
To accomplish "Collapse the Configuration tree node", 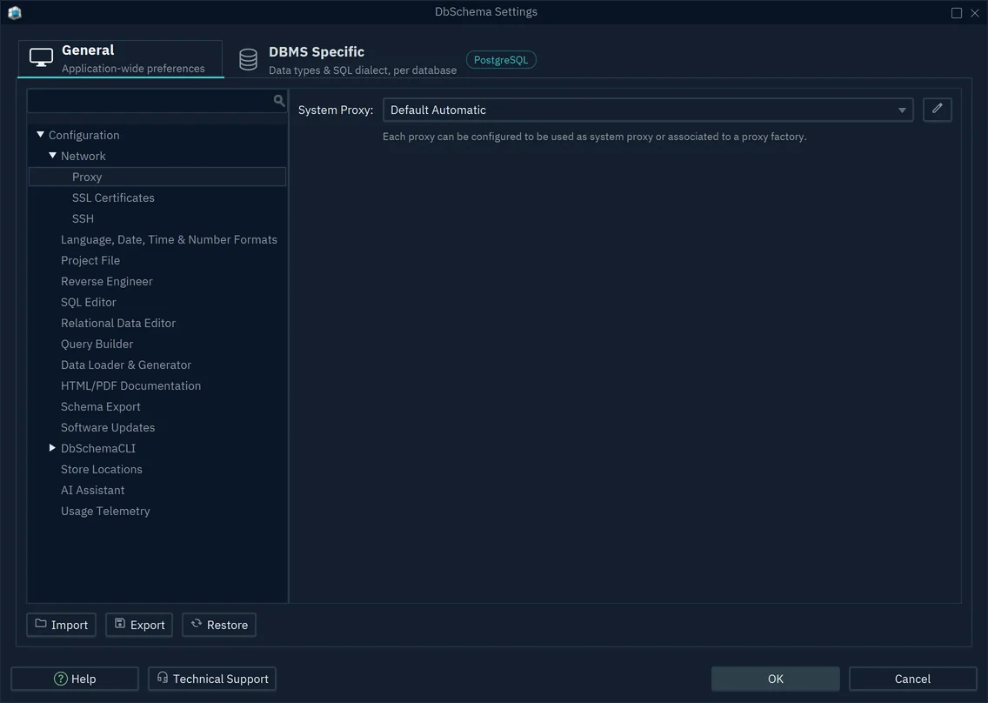I will pyautogui.click(x=40, y=134).
